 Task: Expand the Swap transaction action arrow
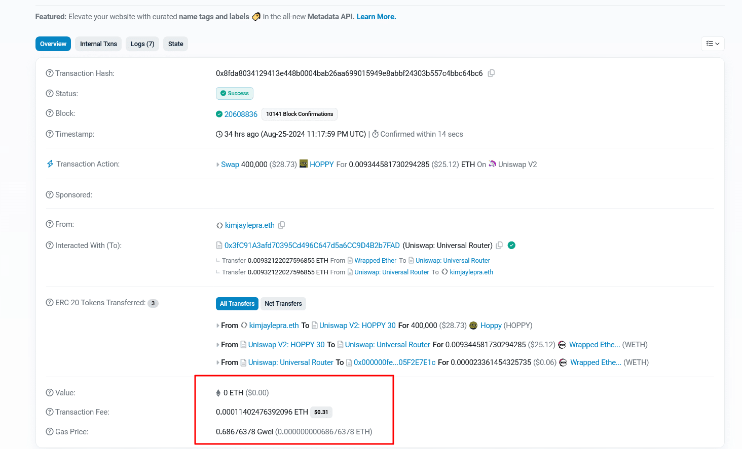point(218,165)
